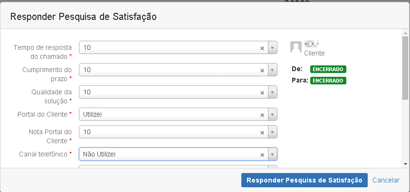Submit with Responder Pesquisa de Satisfação button
The width and height of the screenshot is (410, 192).
tap(304, 180)
